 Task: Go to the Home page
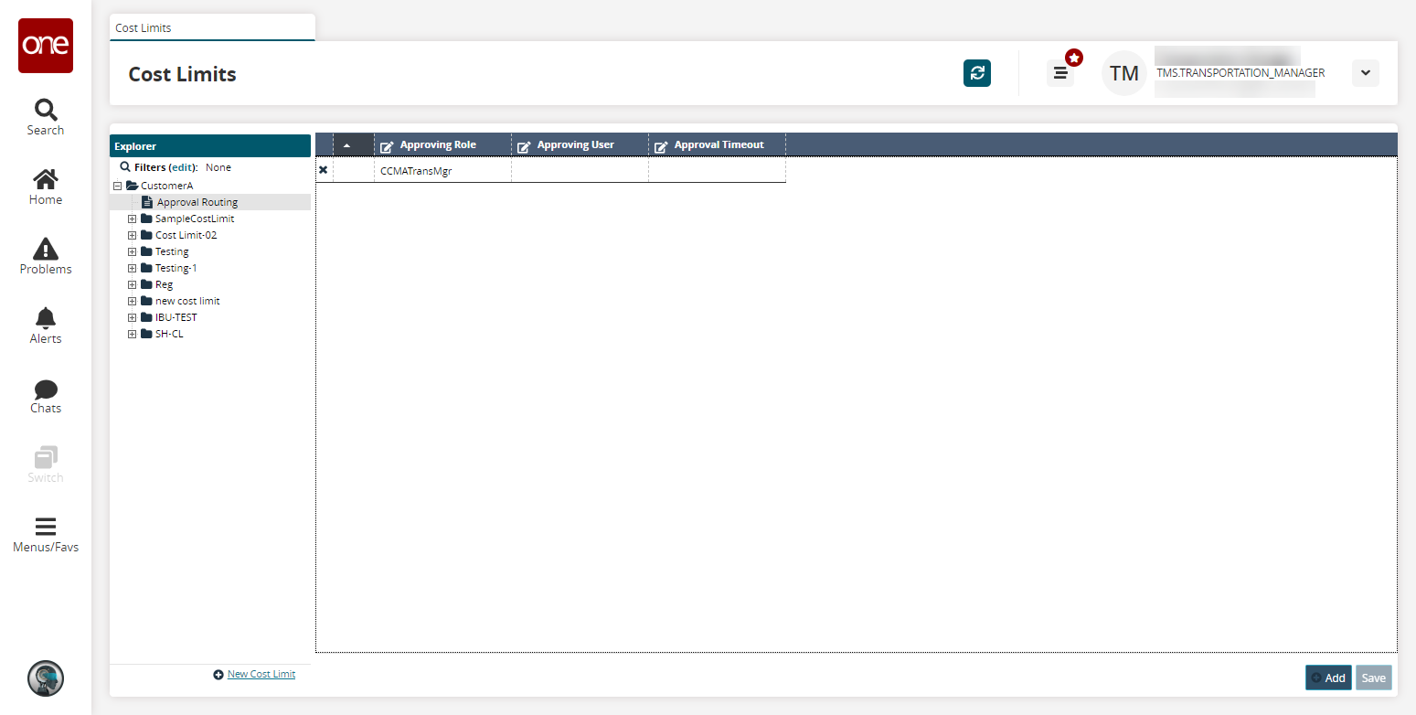click(x=46, y=187)
